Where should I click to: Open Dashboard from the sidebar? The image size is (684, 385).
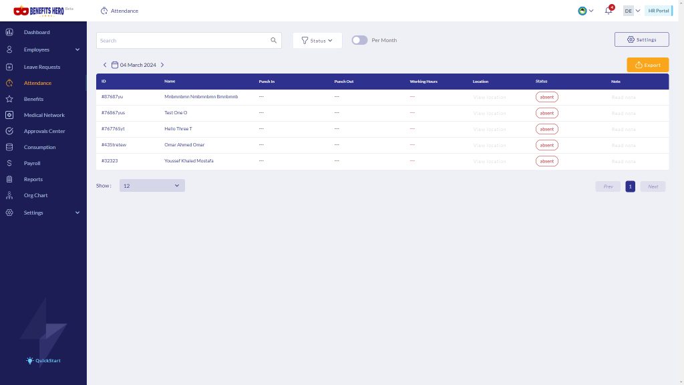pyautogui.click(x=37, y=32)
